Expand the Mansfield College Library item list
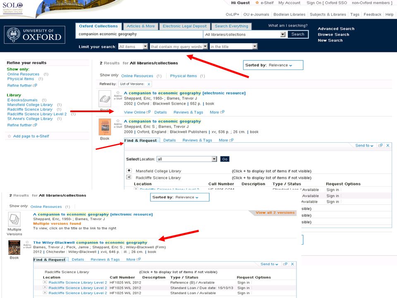This screenshot has height=298, width=397. (129, 170)
